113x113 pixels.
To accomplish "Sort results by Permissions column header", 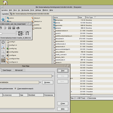I will click(49, 95).
